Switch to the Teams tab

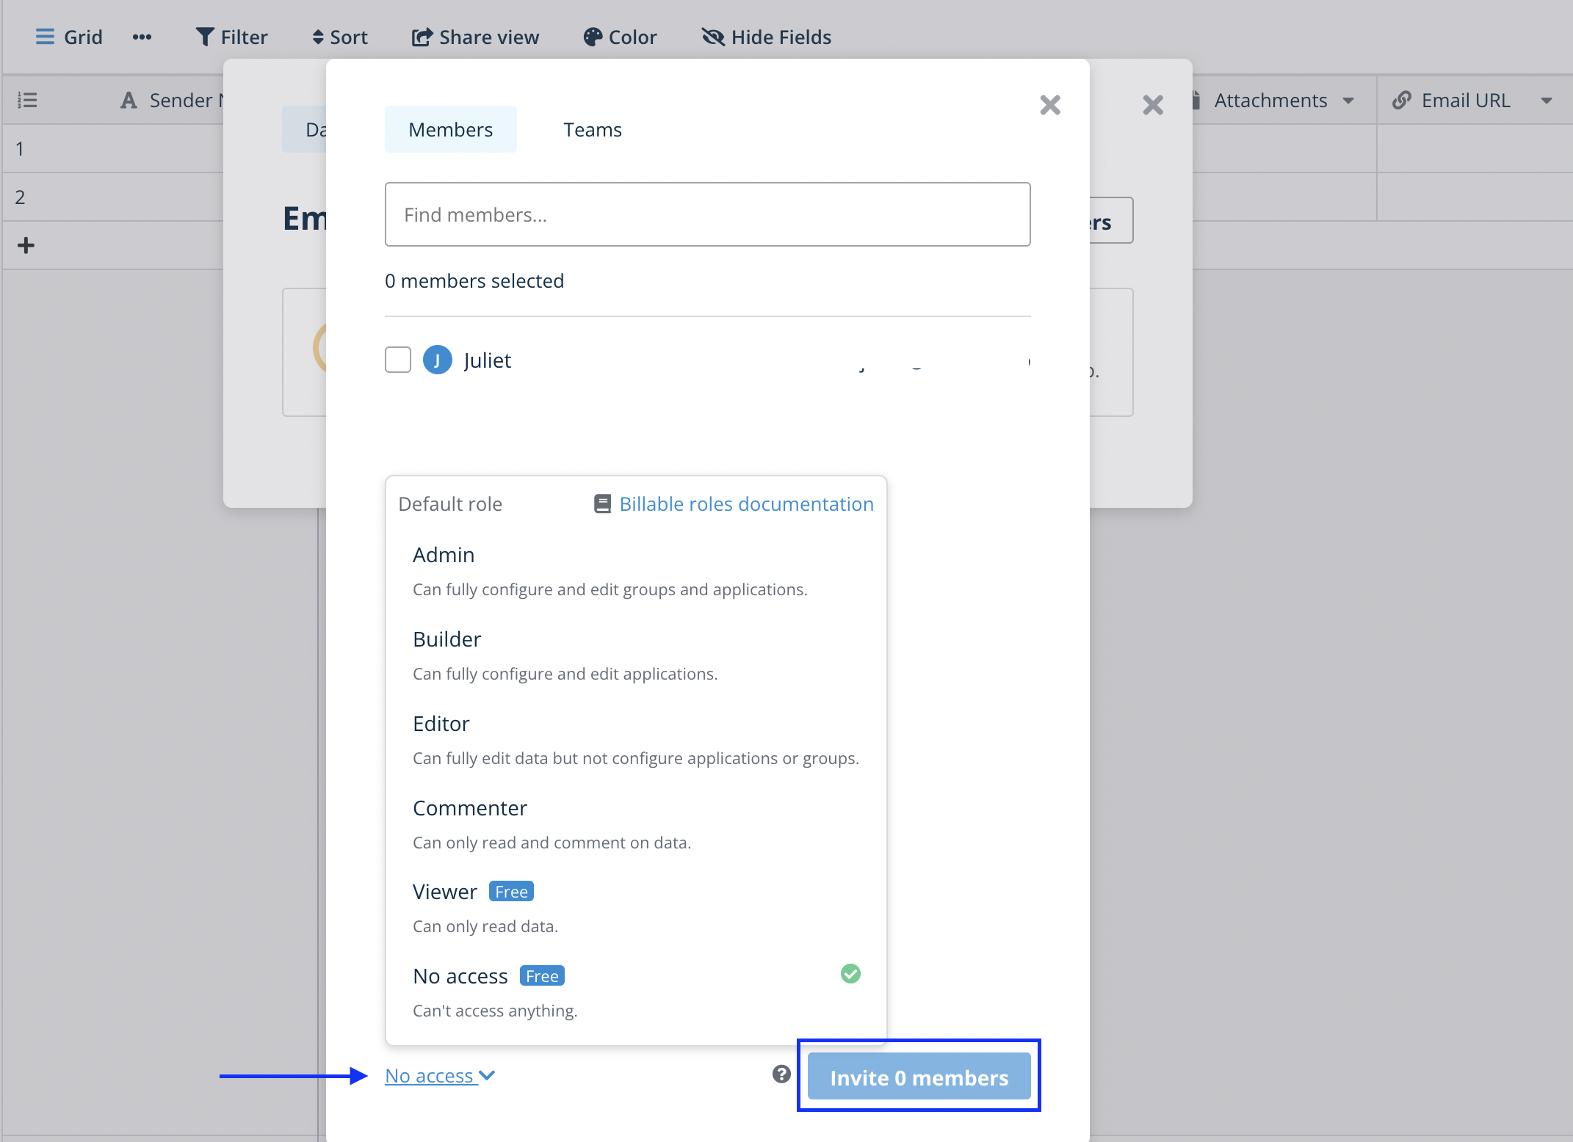tap(592, 130)
